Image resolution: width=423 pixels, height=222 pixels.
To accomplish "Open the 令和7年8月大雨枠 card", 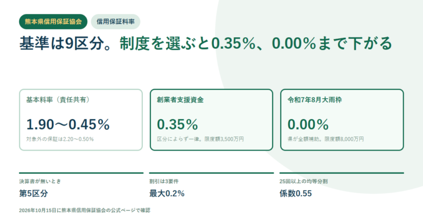I will [342, 120].
